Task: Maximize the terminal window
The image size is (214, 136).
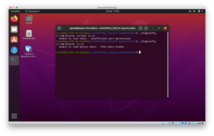Action: click(159, 28)
